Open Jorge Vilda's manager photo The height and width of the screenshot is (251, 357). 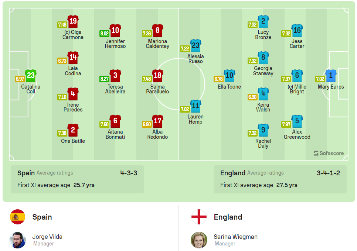17,240
